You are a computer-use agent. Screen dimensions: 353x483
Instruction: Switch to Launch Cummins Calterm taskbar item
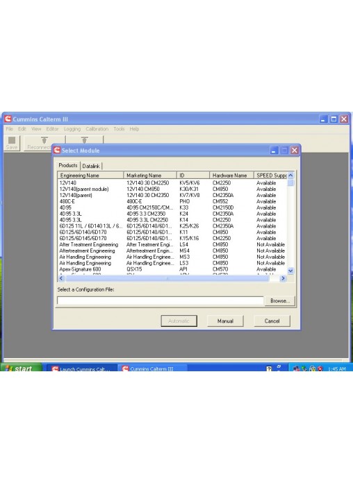82,368
